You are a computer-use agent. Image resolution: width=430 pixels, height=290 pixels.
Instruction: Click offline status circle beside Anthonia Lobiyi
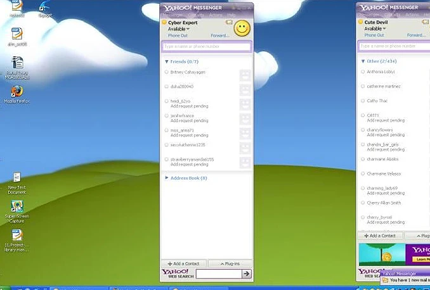(363, 72)
